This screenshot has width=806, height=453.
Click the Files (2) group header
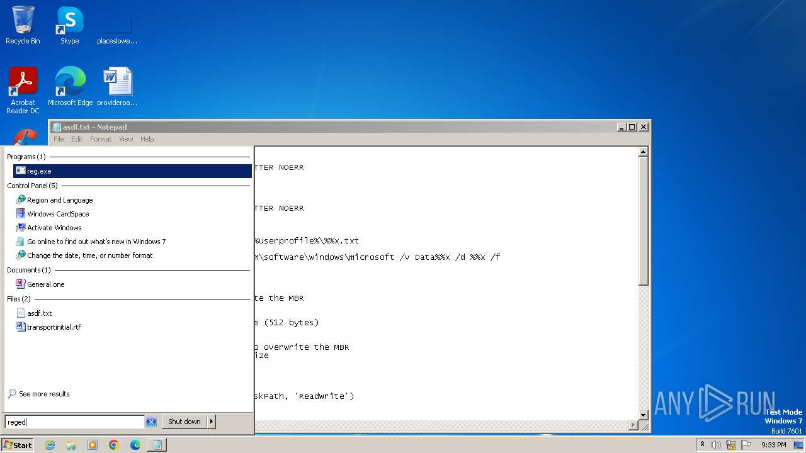point(19,299)
